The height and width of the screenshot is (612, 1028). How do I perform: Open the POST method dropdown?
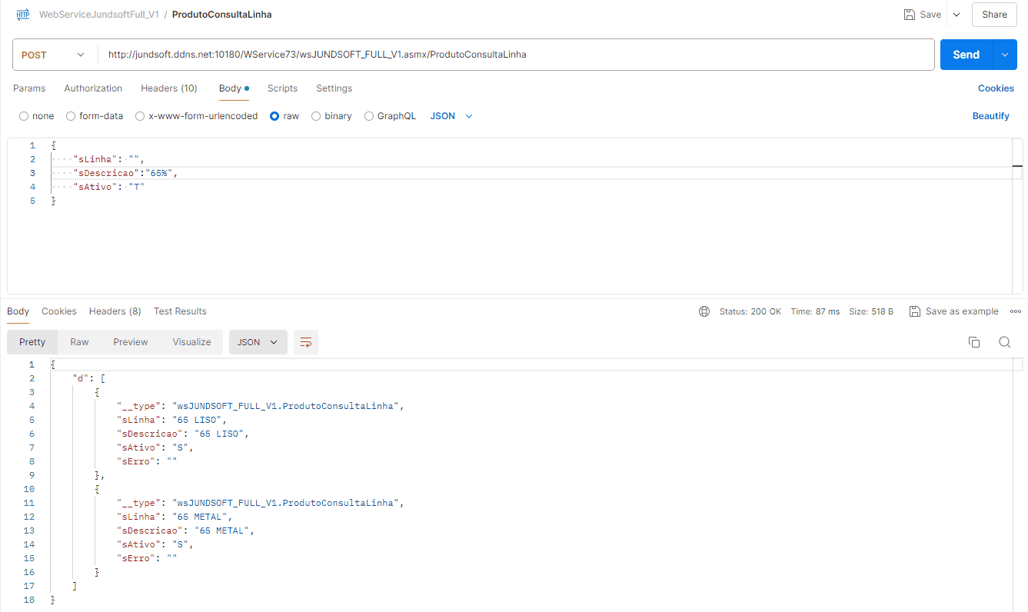coord(54,55)
